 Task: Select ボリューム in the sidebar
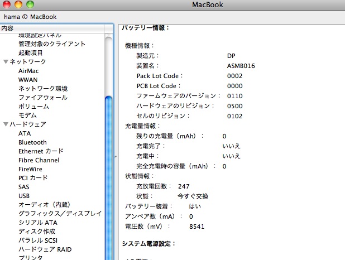33,107
